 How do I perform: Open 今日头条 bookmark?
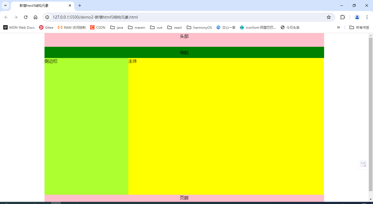[290, 27]
